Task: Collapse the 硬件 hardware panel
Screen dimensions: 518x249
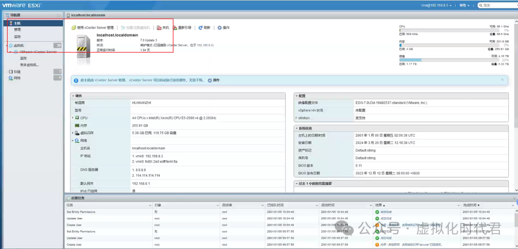Action: (x=73, y=96)
